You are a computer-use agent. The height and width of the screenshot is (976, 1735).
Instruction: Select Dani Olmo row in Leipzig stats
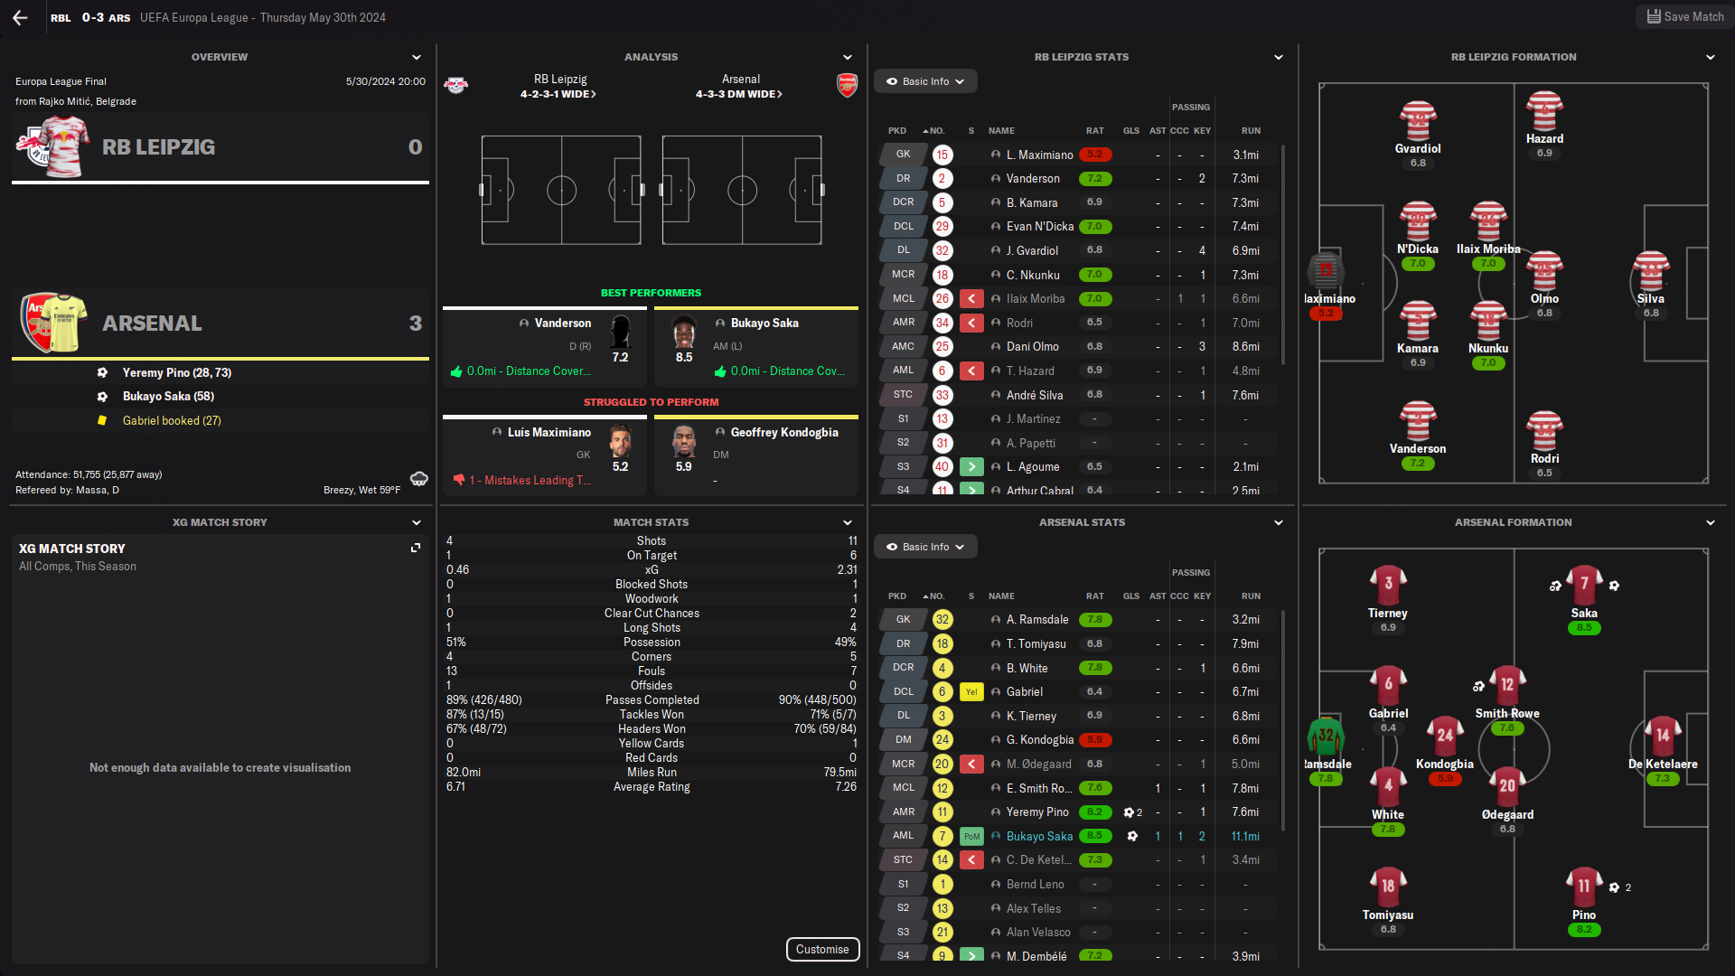pyautogui.click(x=1078, y=346)
